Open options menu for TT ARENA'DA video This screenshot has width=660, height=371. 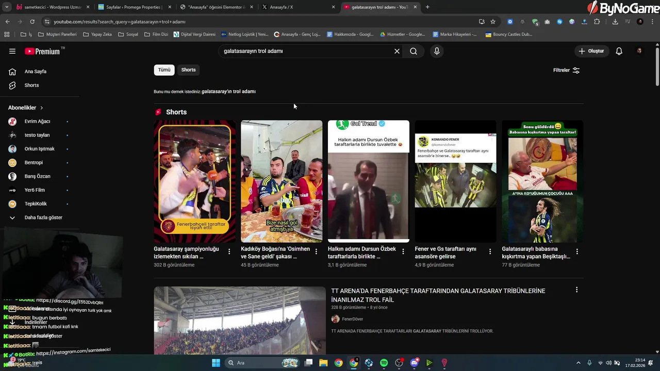pyautogui.click(x=576, y=290)
